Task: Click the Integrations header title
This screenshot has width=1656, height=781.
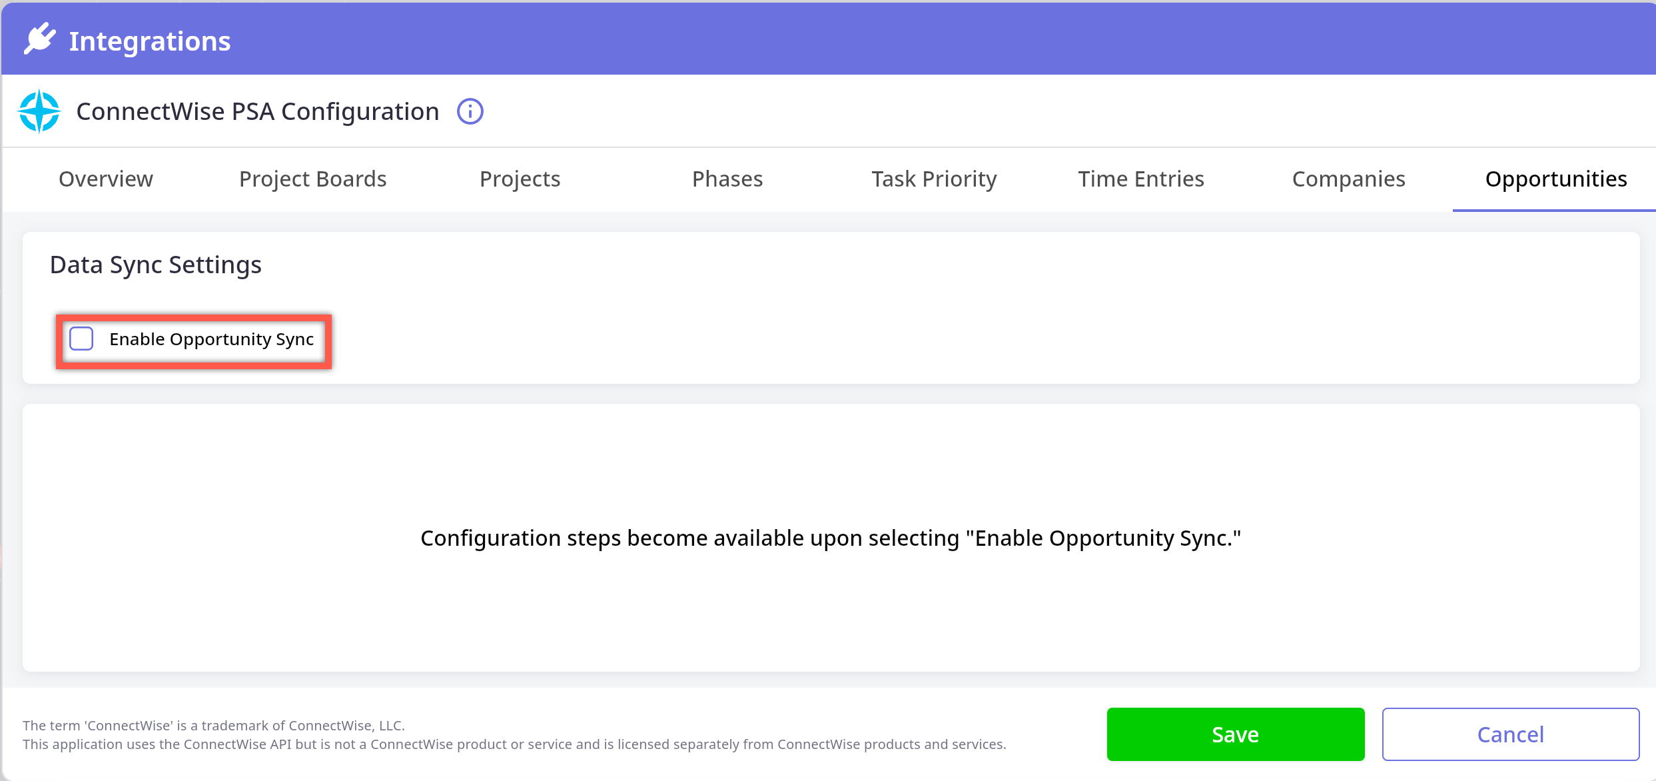Action: (150, 41)
